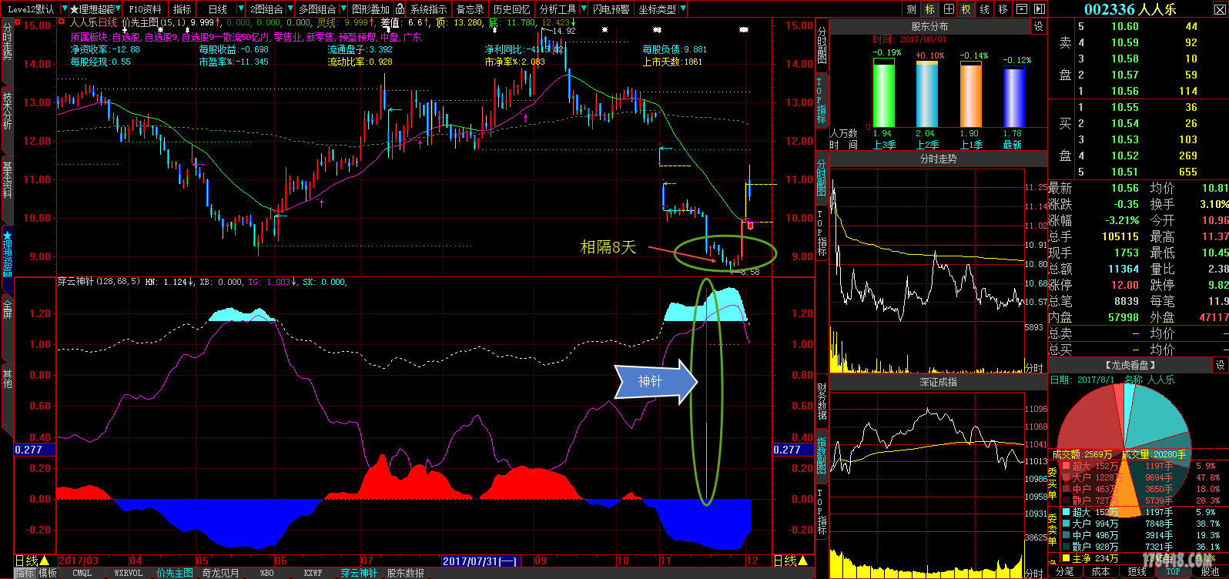Click the 备忘录 button

pyautogui.click(x=470, y=9)
